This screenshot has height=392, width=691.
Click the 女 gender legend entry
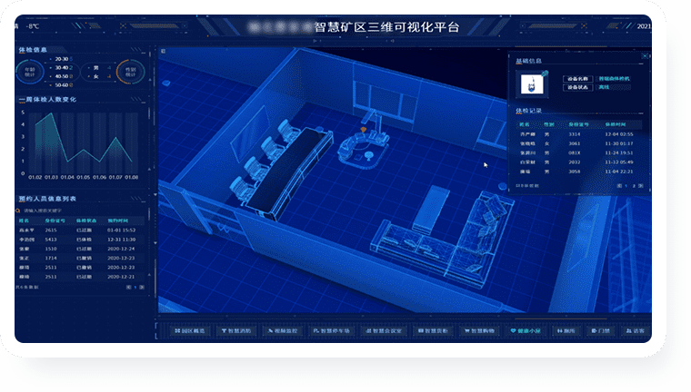tap(99, 76)
